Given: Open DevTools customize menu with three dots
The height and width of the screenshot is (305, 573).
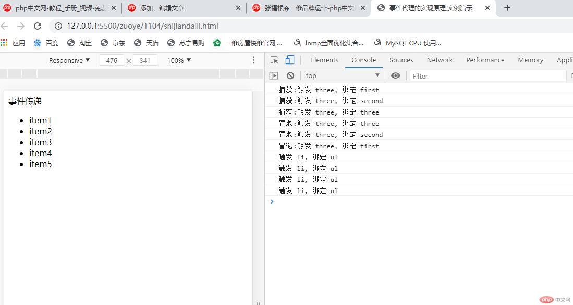Looking at the screenshot, I should tap(254, 60).
